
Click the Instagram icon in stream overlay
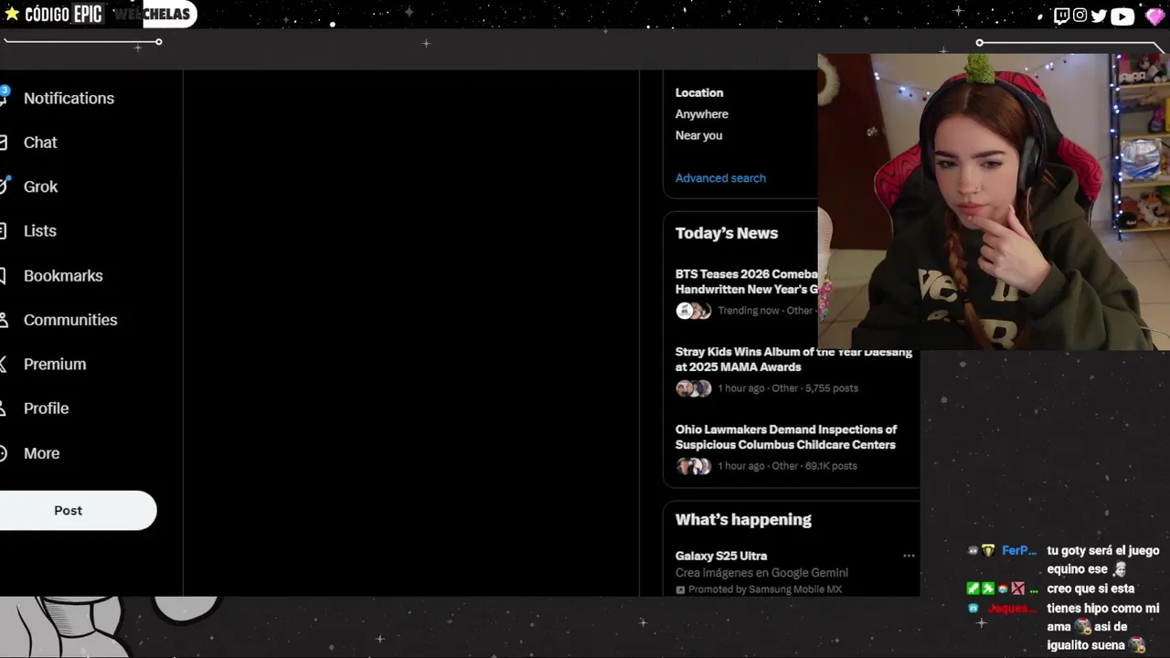1080,15
